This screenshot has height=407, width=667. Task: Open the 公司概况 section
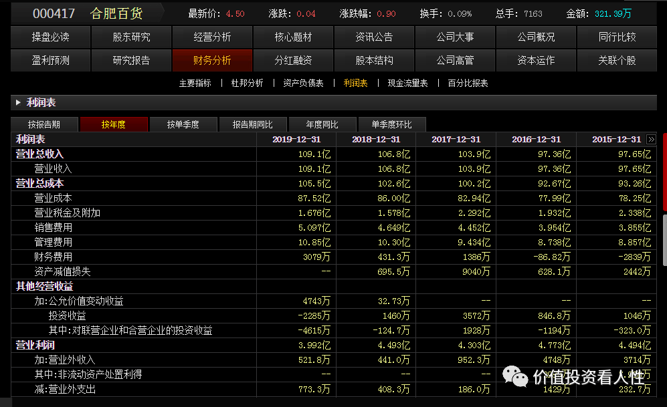point(536,37)
